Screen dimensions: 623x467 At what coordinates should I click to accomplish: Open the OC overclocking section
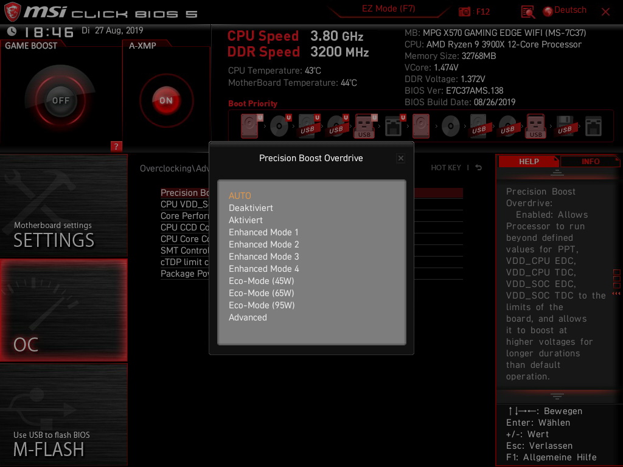63,311
